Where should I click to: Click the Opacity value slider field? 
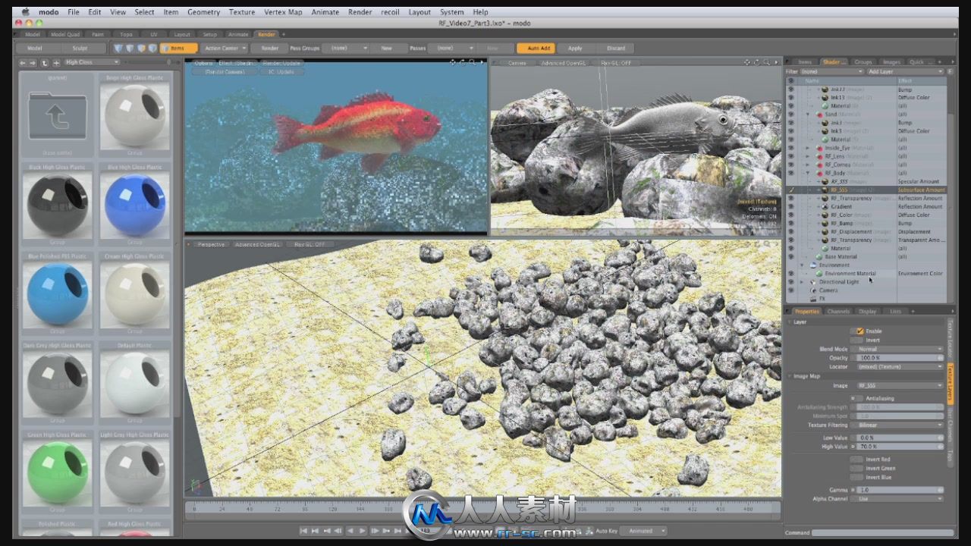point(900,358)
